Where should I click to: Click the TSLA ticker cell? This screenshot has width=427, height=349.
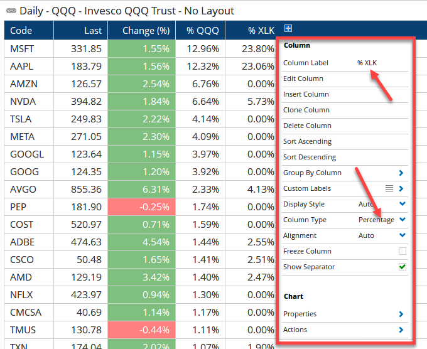click(x=29, y=119)
